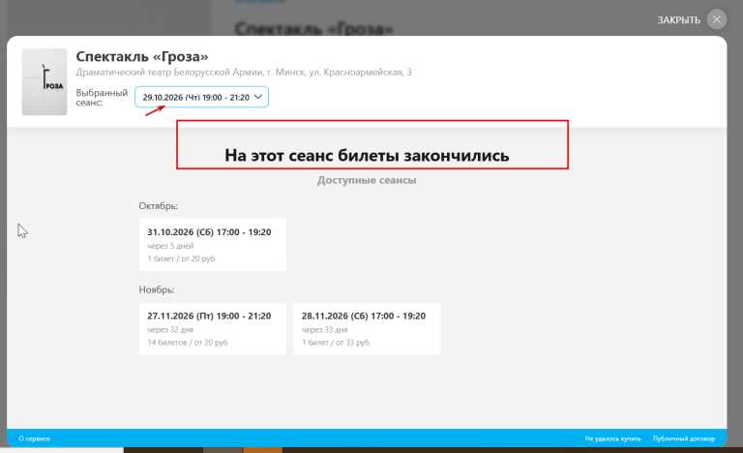
Task: Click the title Спектакль «Гроза» in dialog
Action: tap(142, 56)
